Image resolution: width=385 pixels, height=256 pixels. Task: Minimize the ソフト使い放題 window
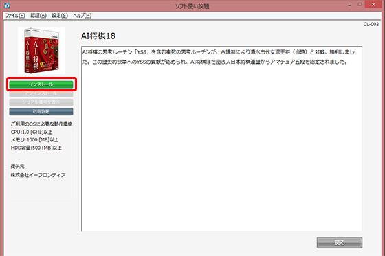[x=349, y=5]
